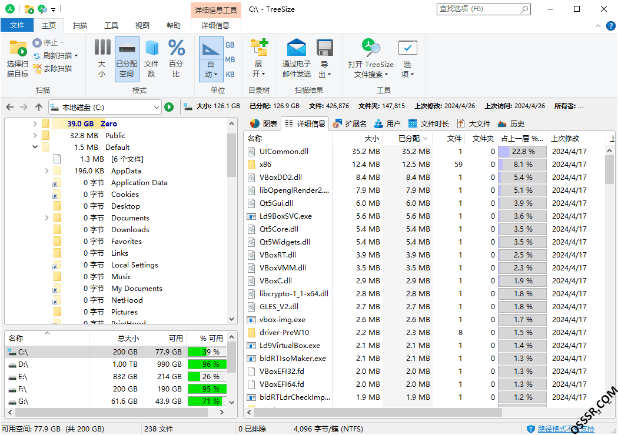Open the 详细信息 ribbon tab

click(215, 26)
